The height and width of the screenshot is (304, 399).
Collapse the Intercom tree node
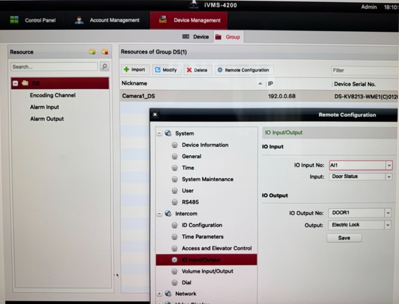160,214
